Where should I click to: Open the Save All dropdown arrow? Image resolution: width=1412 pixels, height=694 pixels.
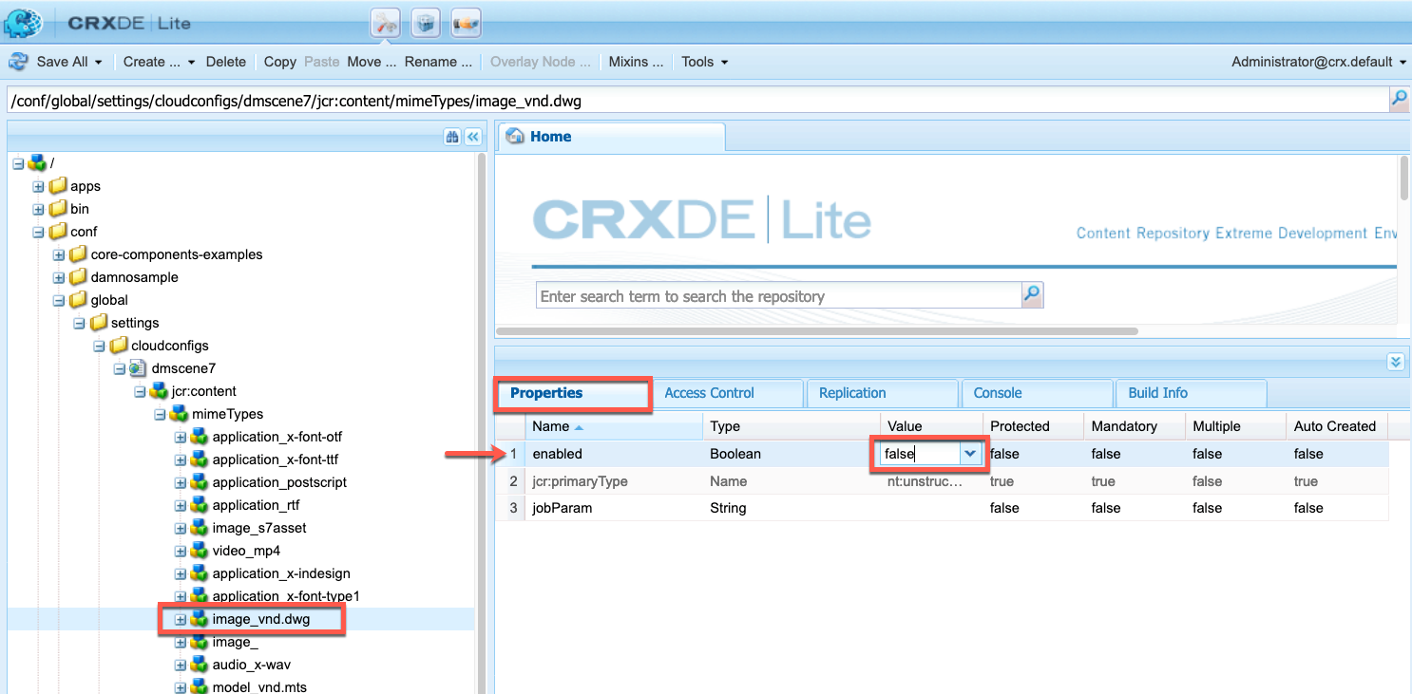tap(98, 62)
